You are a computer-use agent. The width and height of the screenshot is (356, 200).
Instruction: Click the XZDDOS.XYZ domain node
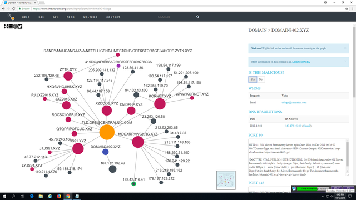(x=107, y=111)
